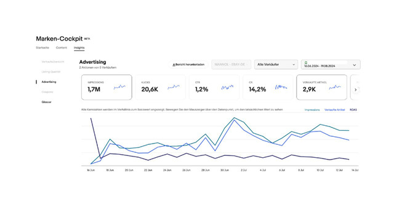Click the right arrow to show more metrics
Screen dimensions: 394x221
click(356, 90)
